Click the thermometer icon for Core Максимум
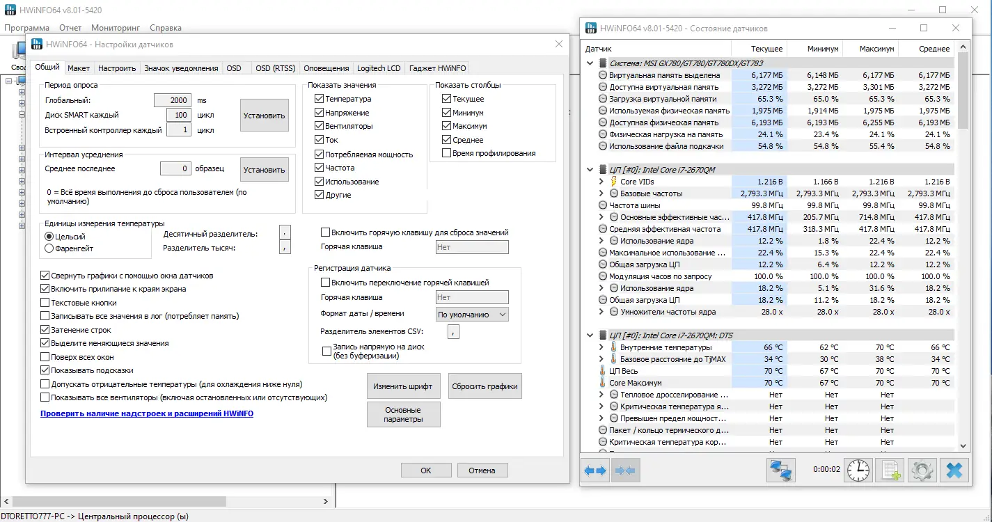 [603, 383]
